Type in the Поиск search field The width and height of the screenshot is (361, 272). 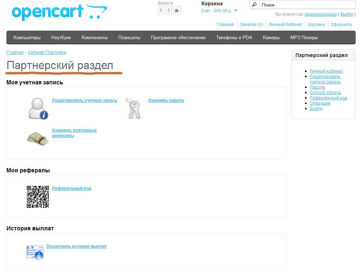[x=306, y=5]
